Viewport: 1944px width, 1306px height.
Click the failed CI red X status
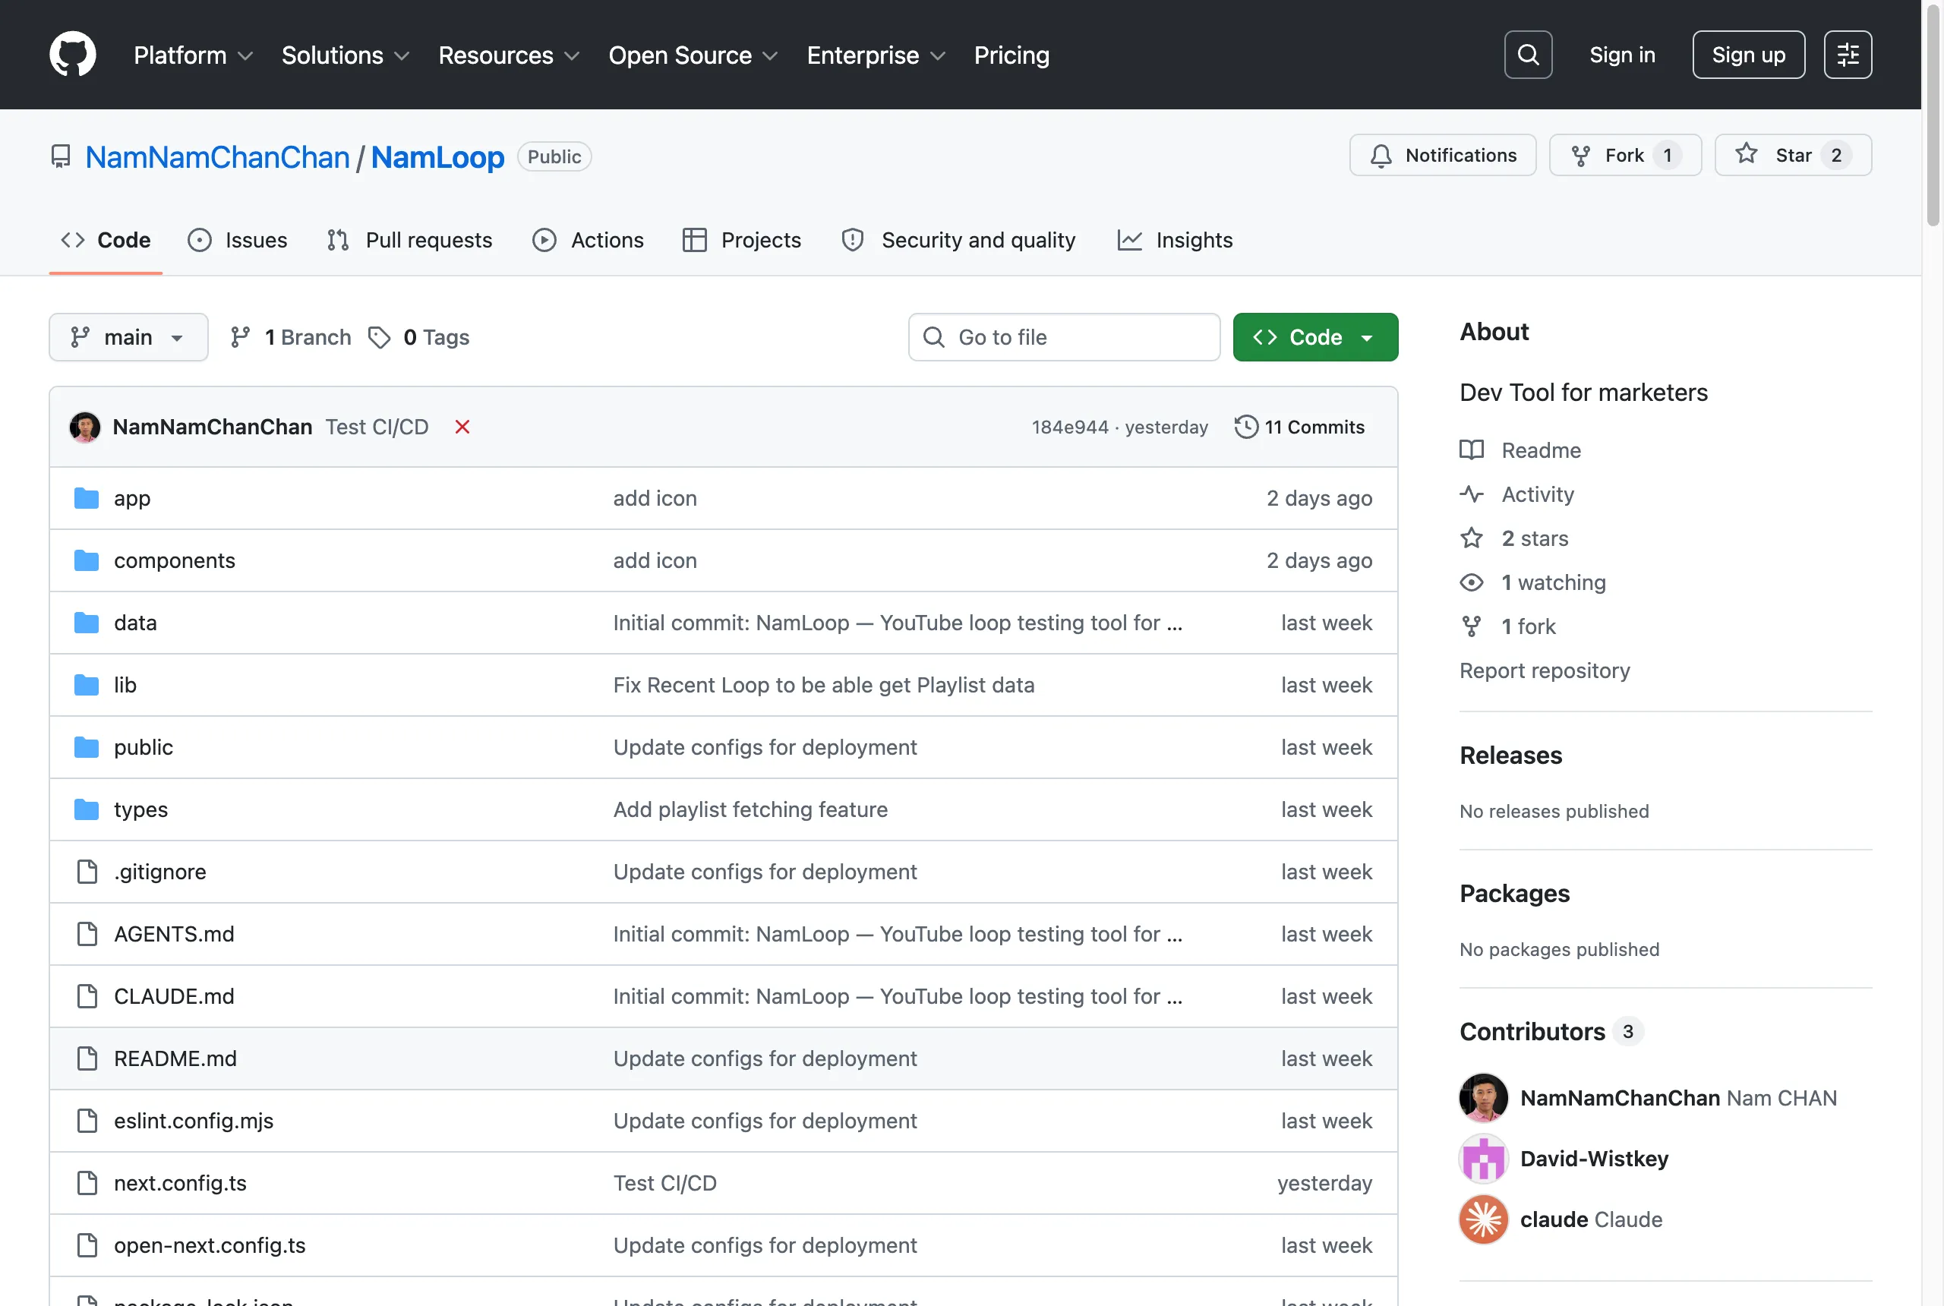(x=462, y=427)
